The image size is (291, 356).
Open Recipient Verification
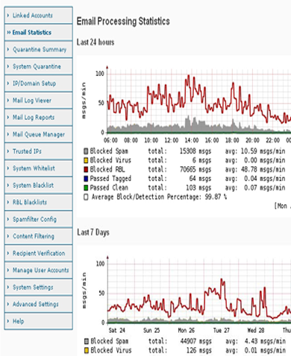click(38, 253)
